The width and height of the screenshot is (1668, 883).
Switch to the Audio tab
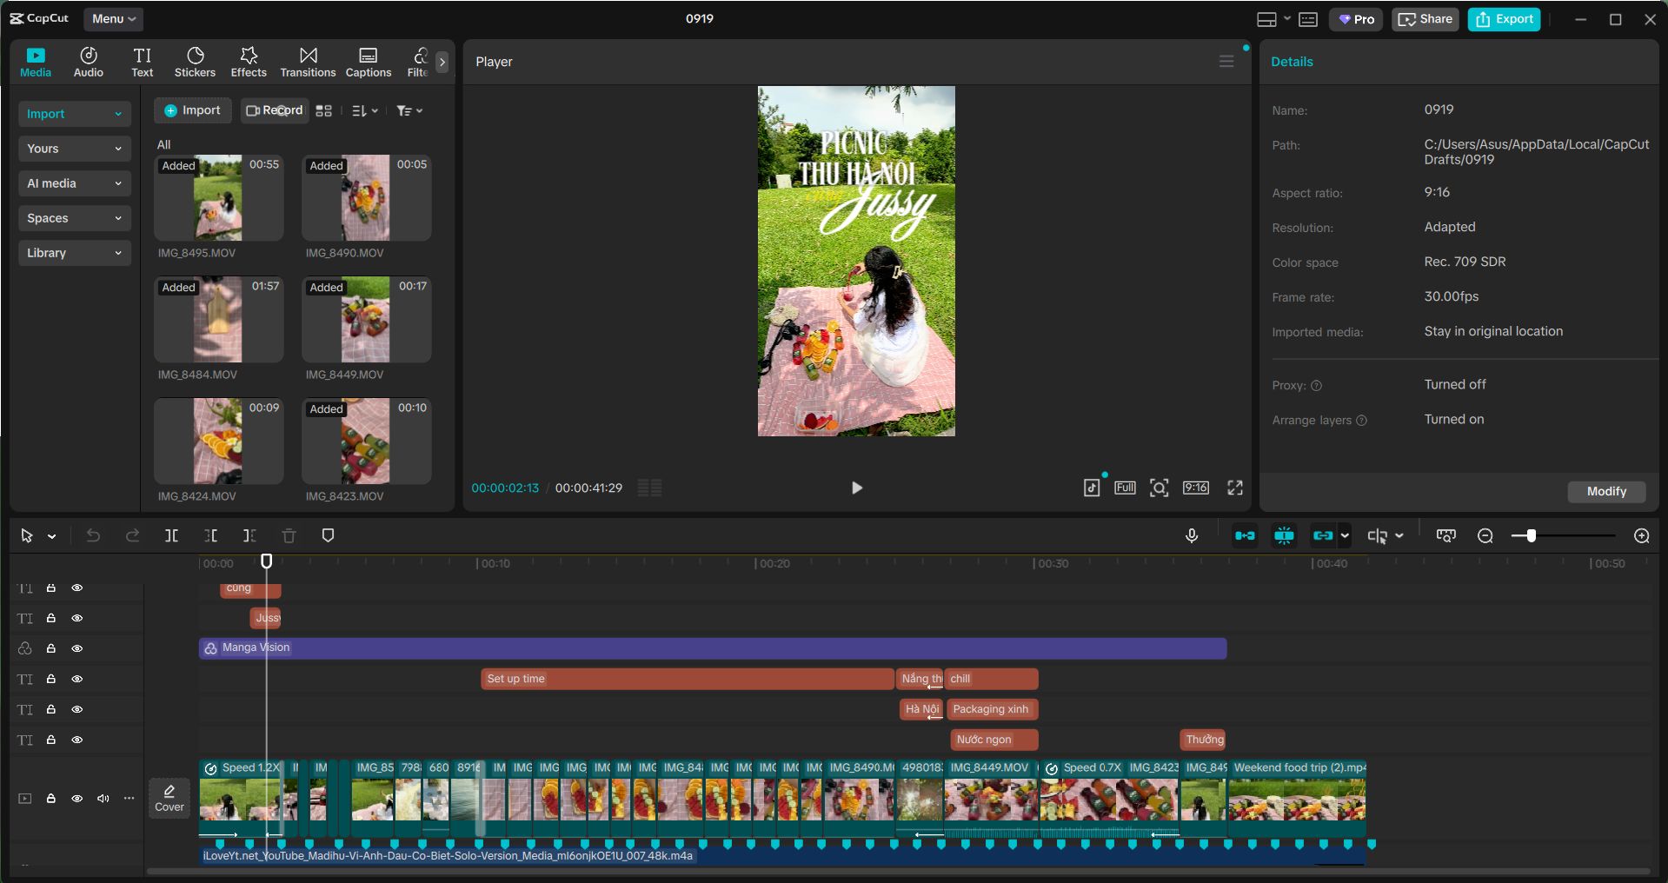[89, 63]
